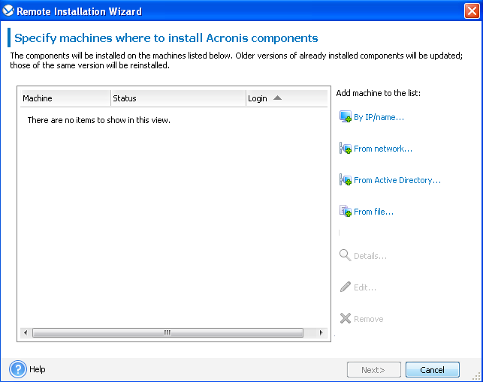Click the horizontal scrollbar right arrow
483x382 pixels.
tap(321, 332)
